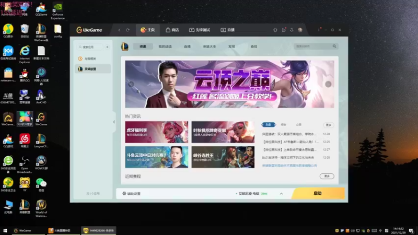Open the LeagueClient desktop icon
Viewport: 418px width, 235px height.
[41, 141]
